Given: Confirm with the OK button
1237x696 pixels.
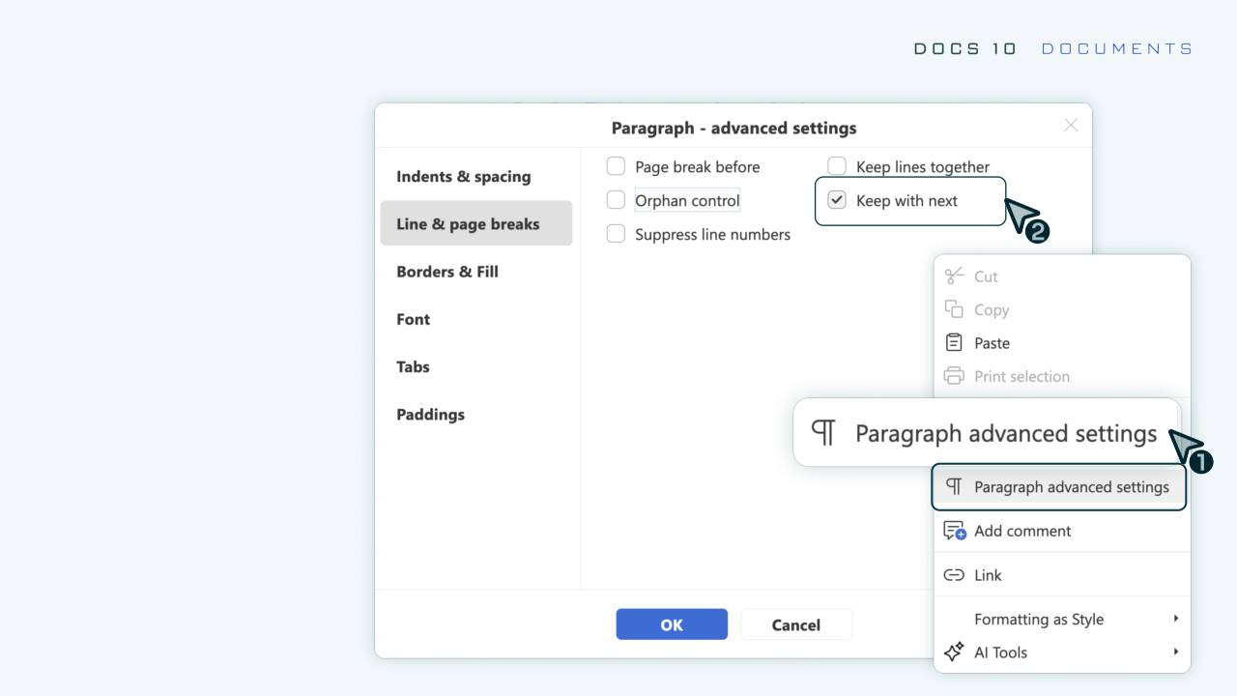Looking at the screenshot, I should pyautogui.click(x=672, y=624).
